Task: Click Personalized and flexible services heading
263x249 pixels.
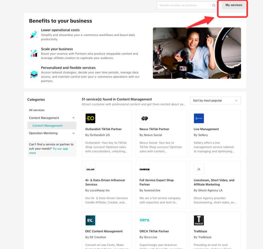Action: point(68,68)
